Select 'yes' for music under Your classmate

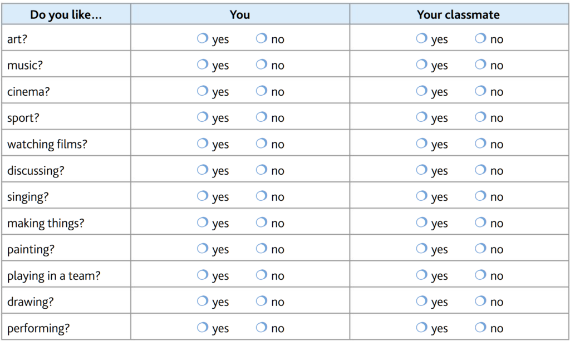[422, 65]
